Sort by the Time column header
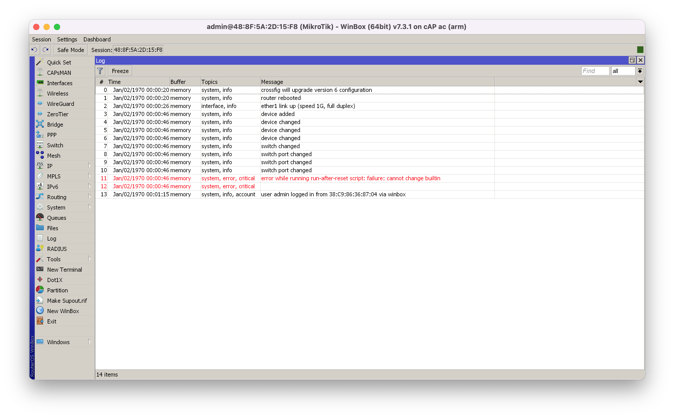 tap(139, 82)
